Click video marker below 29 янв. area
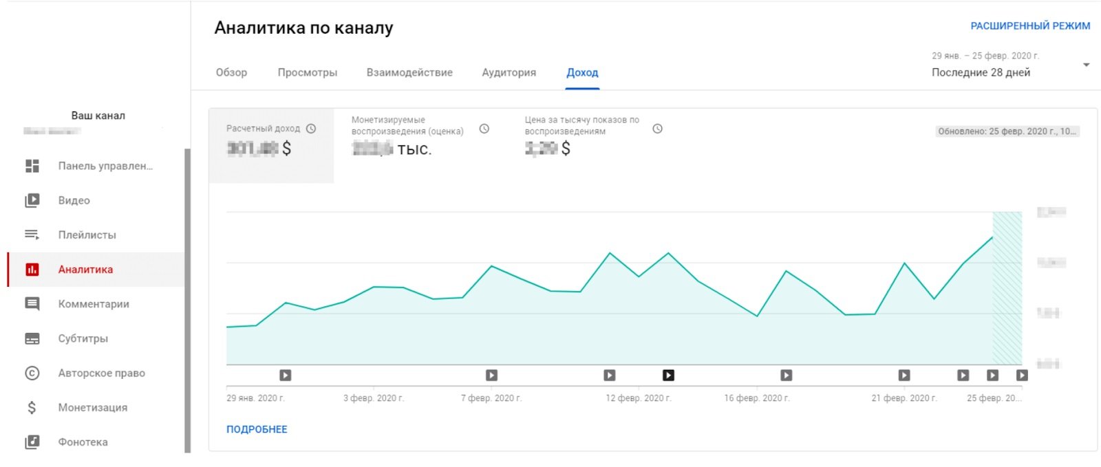The image size is (1101, 467). click(286, 375)
